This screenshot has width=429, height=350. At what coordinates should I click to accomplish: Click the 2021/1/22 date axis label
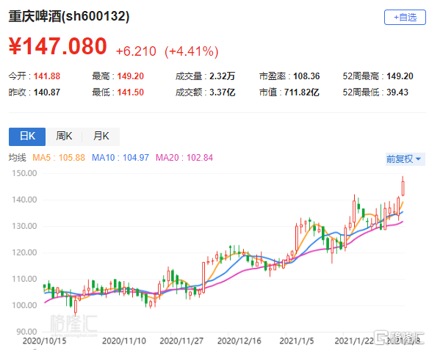pyautogui.click(x=354, y=341)
